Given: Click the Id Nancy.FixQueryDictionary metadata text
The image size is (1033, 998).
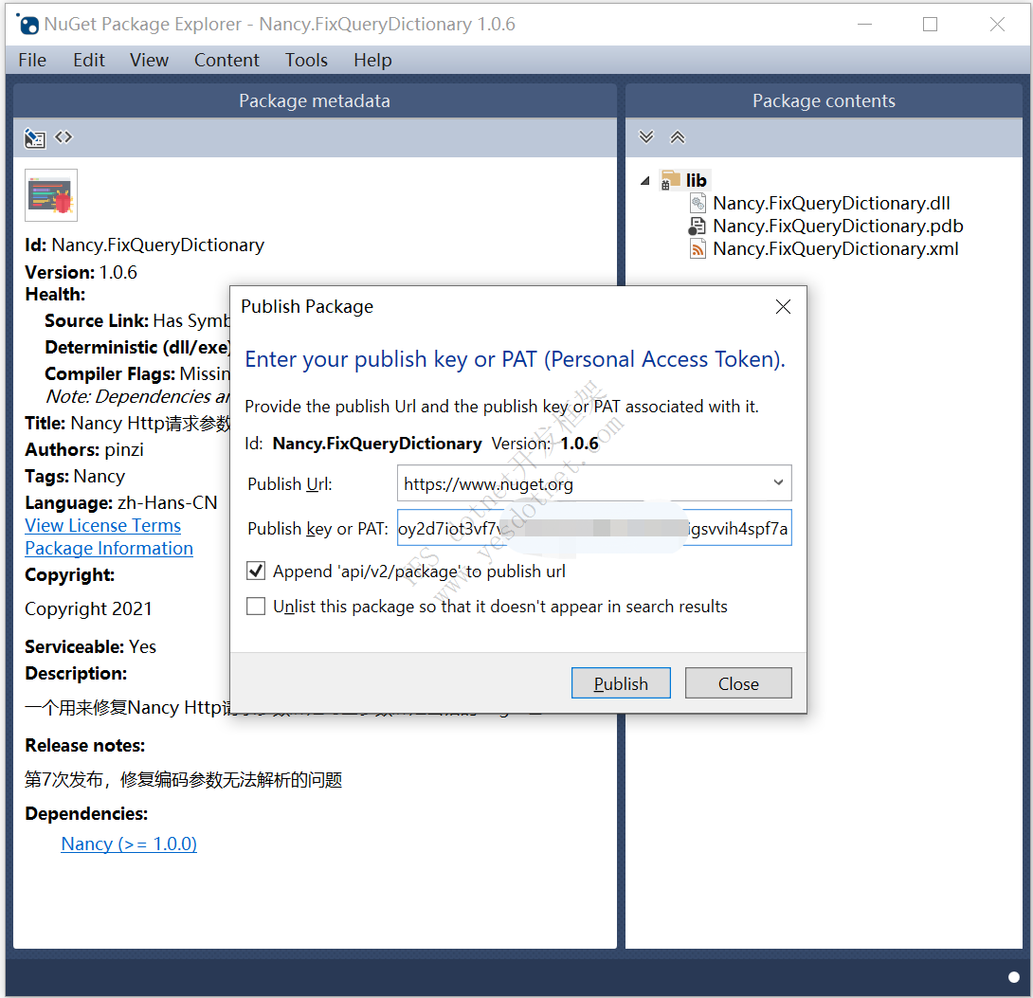Looking at the screenshot, I should point(144,245).
